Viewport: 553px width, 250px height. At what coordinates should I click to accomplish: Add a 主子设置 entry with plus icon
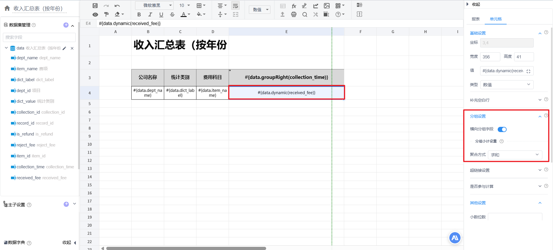[66, 204]
